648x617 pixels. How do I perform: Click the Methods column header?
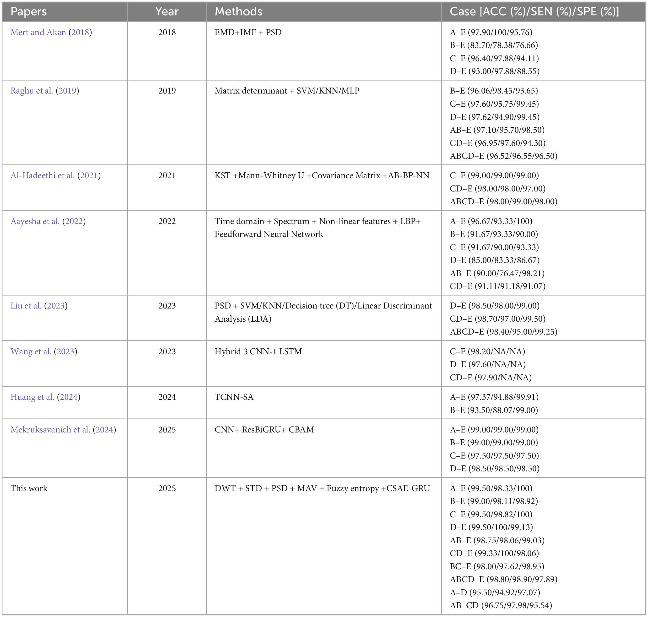[x=238, y=12]
